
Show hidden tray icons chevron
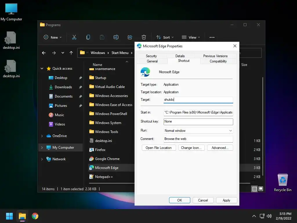[254, 216]
